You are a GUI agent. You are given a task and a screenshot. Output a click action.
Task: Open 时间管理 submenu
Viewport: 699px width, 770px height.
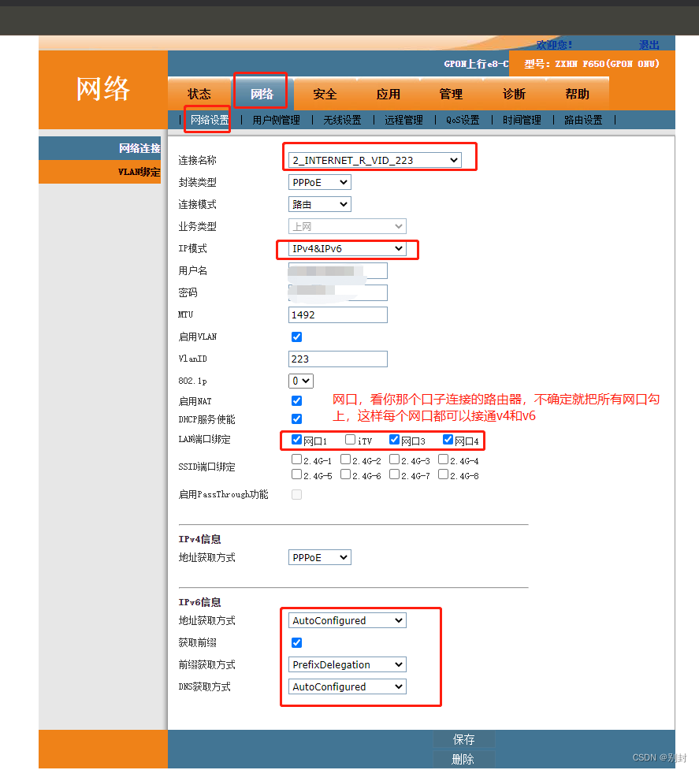pos(522,120)
